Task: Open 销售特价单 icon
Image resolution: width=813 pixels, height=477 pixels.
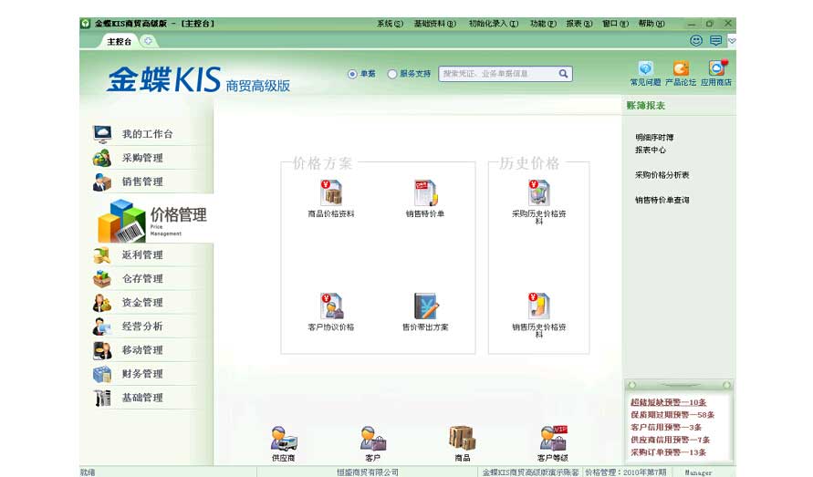Action: (x=425, y=193)
